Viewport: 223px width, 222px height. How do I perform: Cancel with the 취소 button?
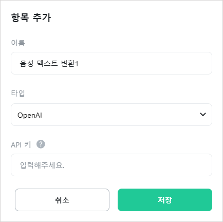[x=62, y=200]
